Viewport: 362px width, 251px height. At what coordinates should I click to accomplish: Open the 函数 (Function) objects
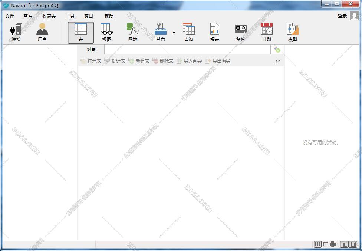[x=132, y=32]
